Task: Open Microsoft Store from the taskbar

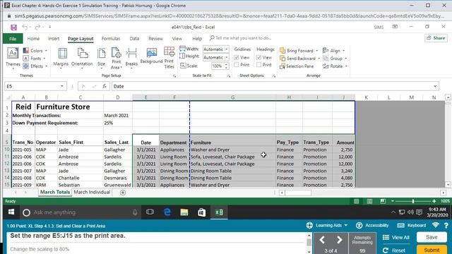Action: click(x=201, y=212)
